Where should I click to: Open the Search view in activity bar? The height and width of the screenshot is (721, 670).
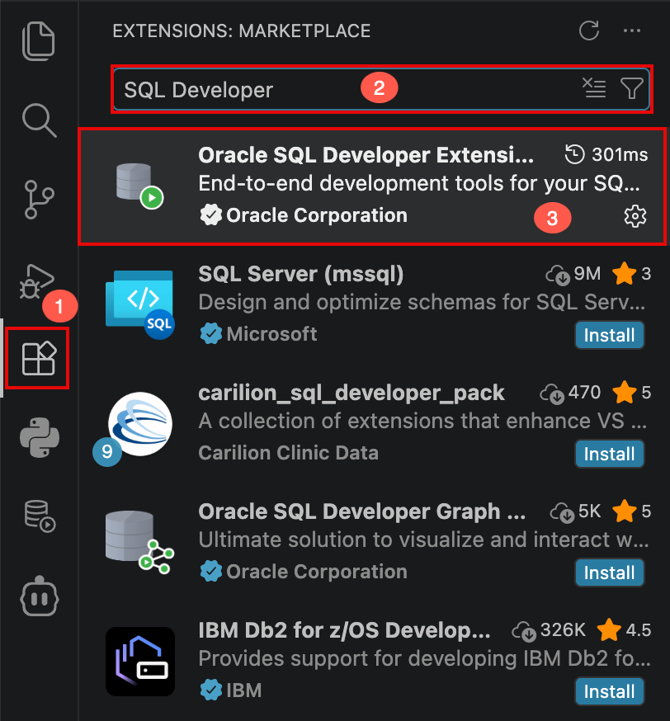click(39, 120)
